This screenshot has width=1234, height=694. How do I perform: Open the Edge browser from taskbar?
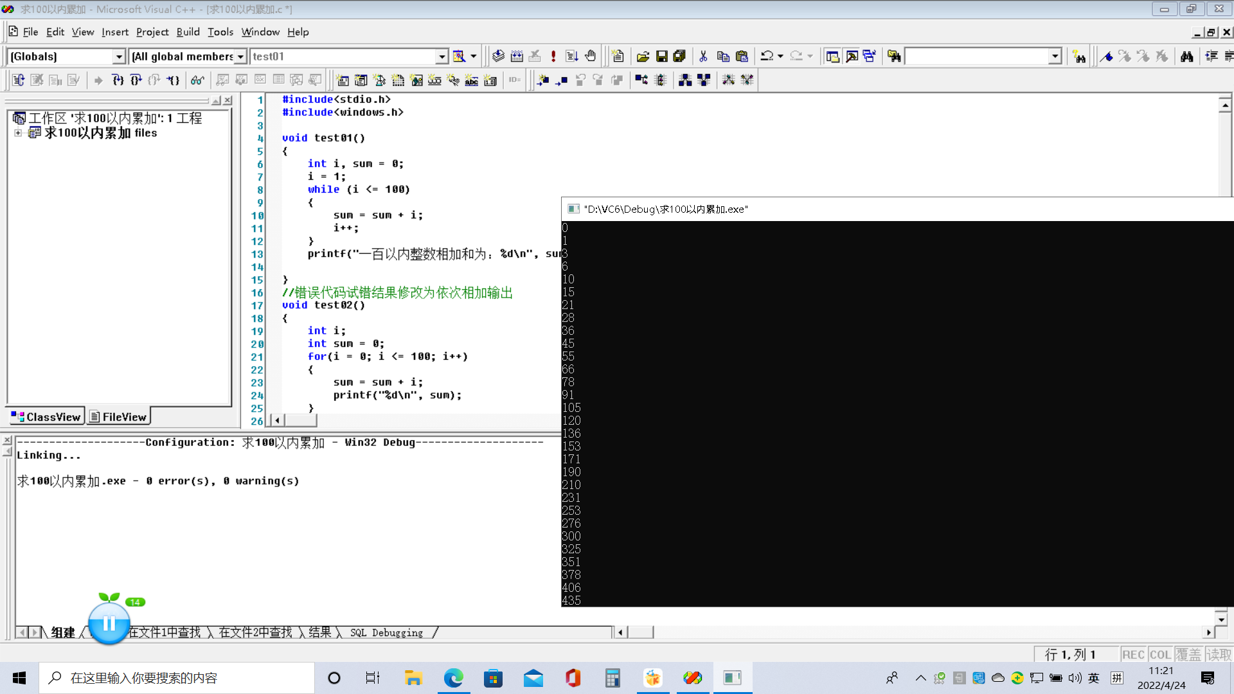tap(454, 678)
